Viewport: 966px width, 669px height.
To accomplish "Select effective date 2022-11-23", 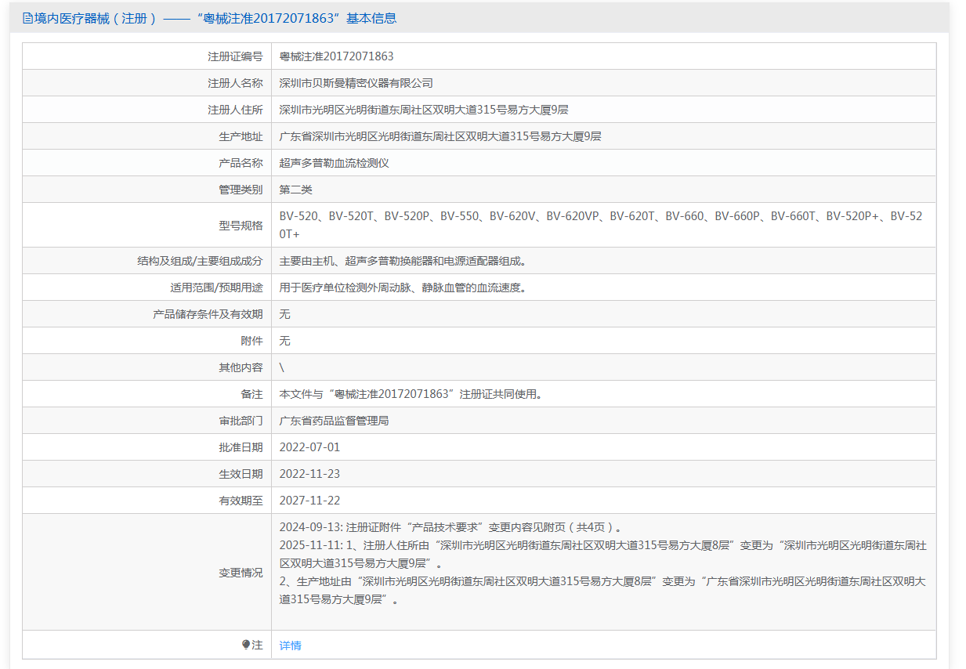I will pos(310,474).
